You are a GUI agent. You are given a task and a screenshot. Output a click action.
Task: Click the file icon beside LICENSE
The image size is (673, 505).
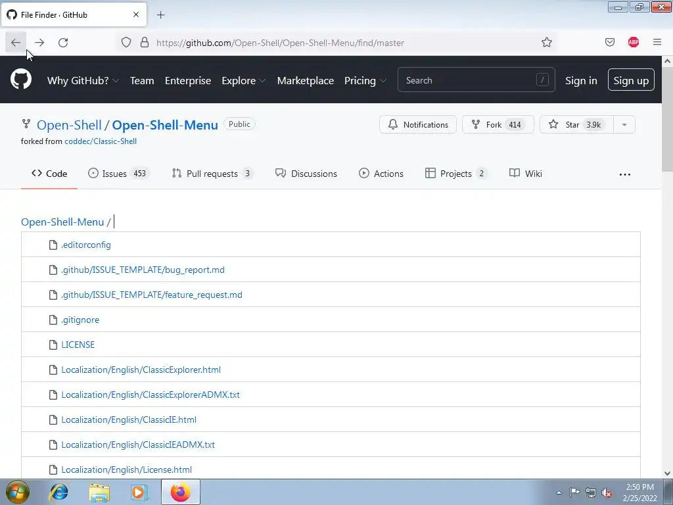pyautogui.click(x=53, y=345)
